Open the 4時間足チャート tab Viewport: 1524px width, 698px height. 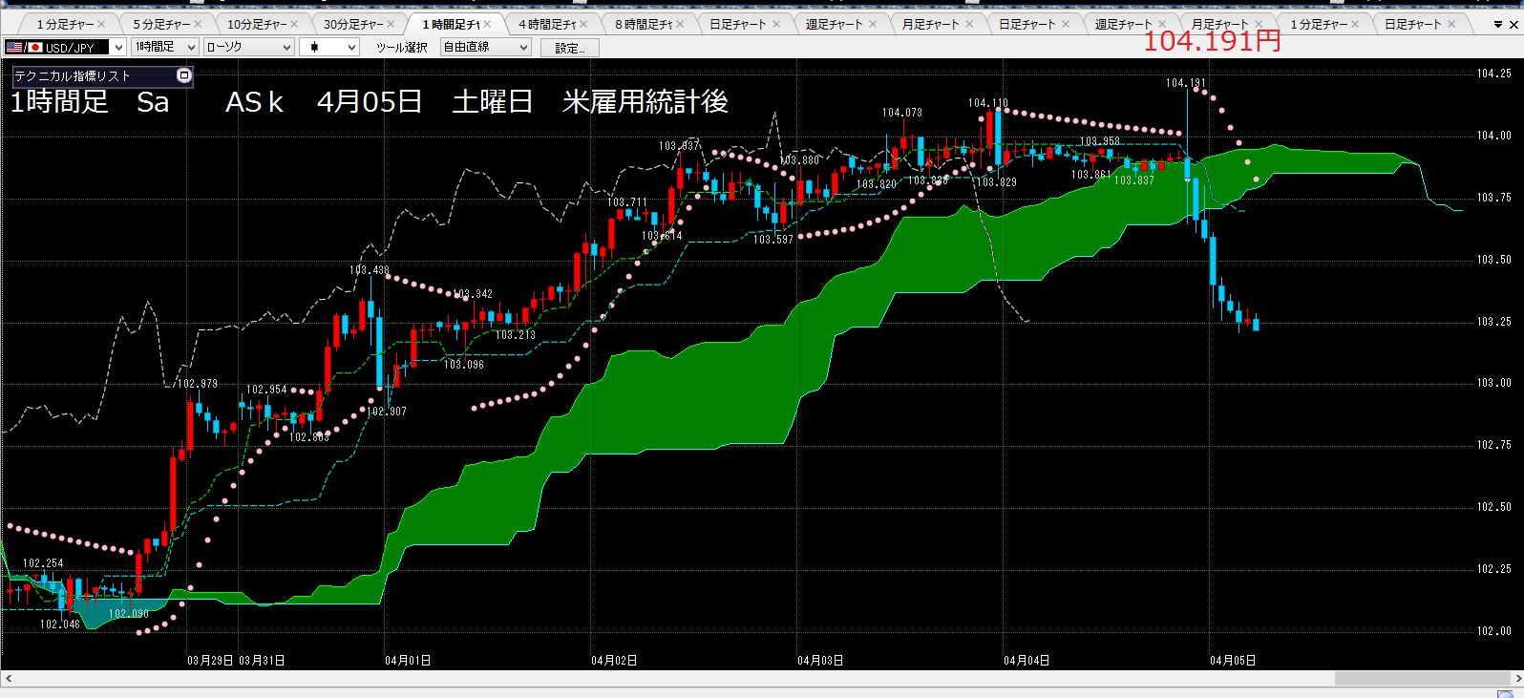[x=547, y=24]
